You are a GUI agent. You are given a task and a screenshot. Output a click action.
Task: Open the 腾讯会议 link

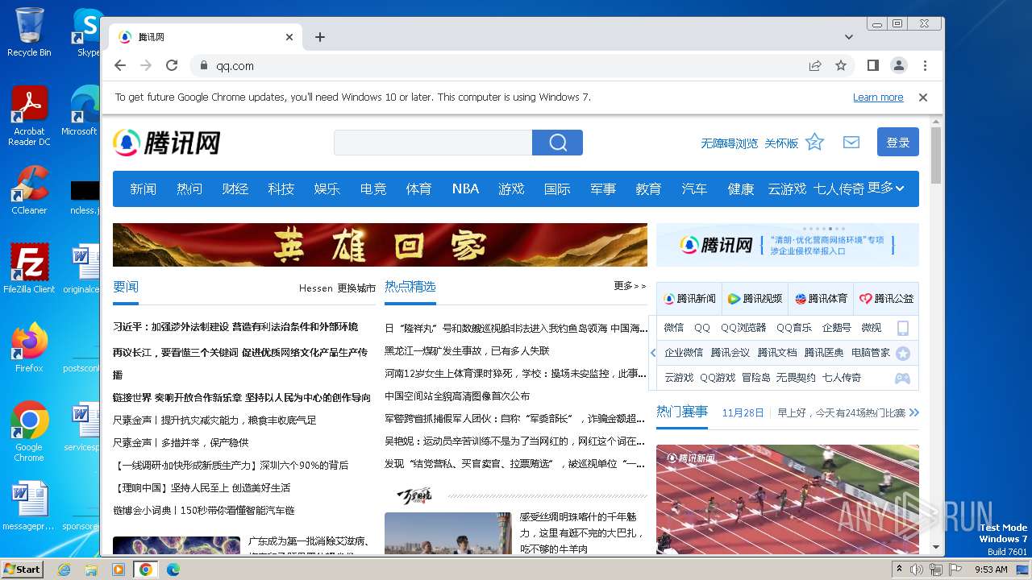730,353
